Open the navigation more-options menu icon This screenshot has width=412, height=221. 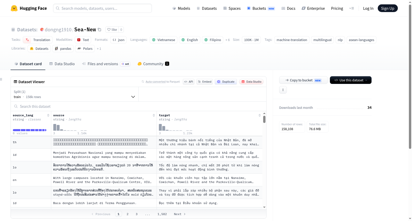pyautogui.click(x=351, y=8)
